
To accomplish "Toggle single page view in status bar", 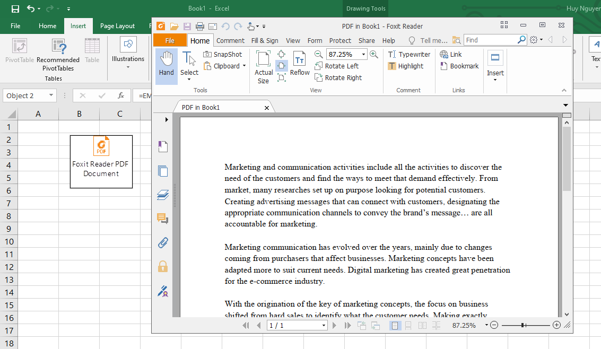I will 395,325.
